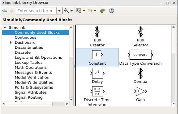Viewport: 178px width, 114px height.
Task: Select the Delay block icon
Action: click(97, 73)
